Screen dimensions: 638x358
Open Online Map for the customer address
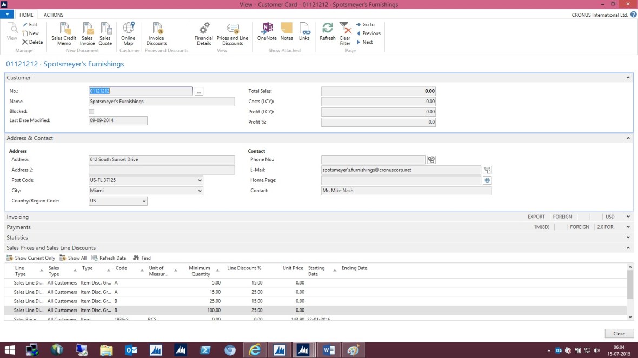[129, 34]
